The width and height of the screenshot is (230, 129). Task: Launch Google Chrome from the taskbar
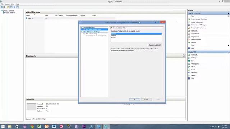[32, 126]
